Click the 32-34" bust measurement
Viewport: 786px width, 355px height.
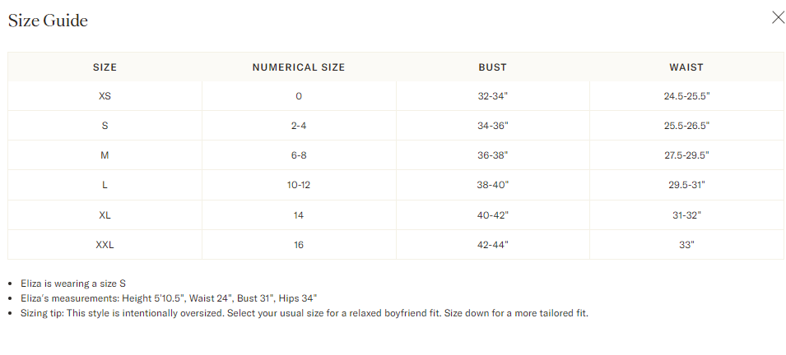click(492, 96)
